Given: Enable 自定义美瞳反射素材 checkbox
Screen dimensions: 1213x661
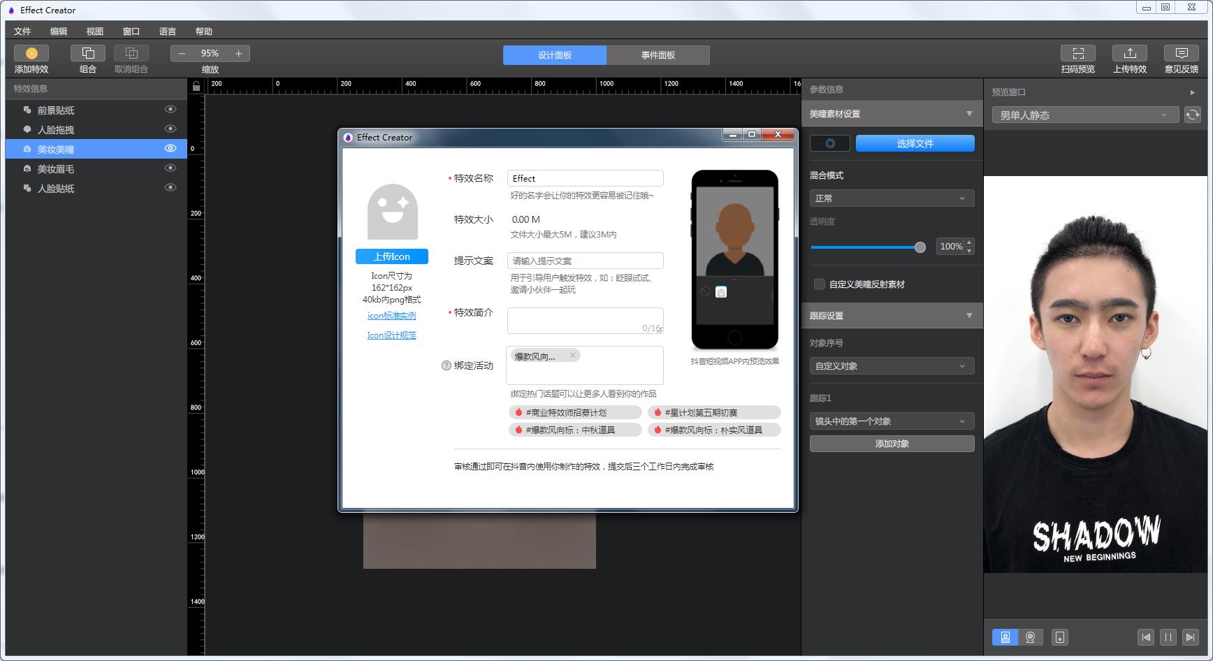Looking at the screenshot, I should coord(819,284).
